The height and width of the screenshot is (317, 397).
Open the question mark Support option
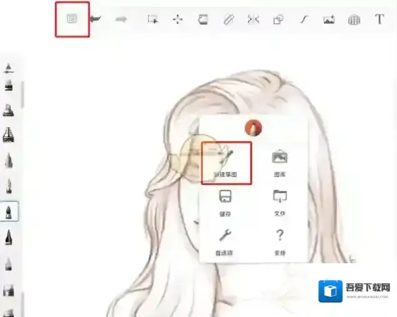[280, 242]
